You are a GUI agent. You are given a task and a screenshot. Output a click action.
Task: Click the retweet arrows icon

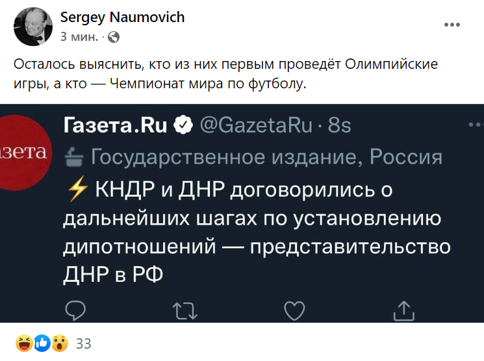pyautogui.click(x=185, y=311)
